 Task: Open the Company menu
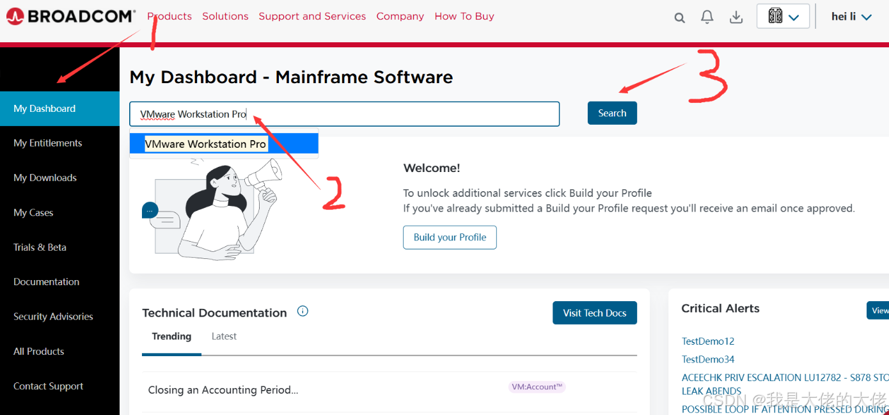[400, 16]
